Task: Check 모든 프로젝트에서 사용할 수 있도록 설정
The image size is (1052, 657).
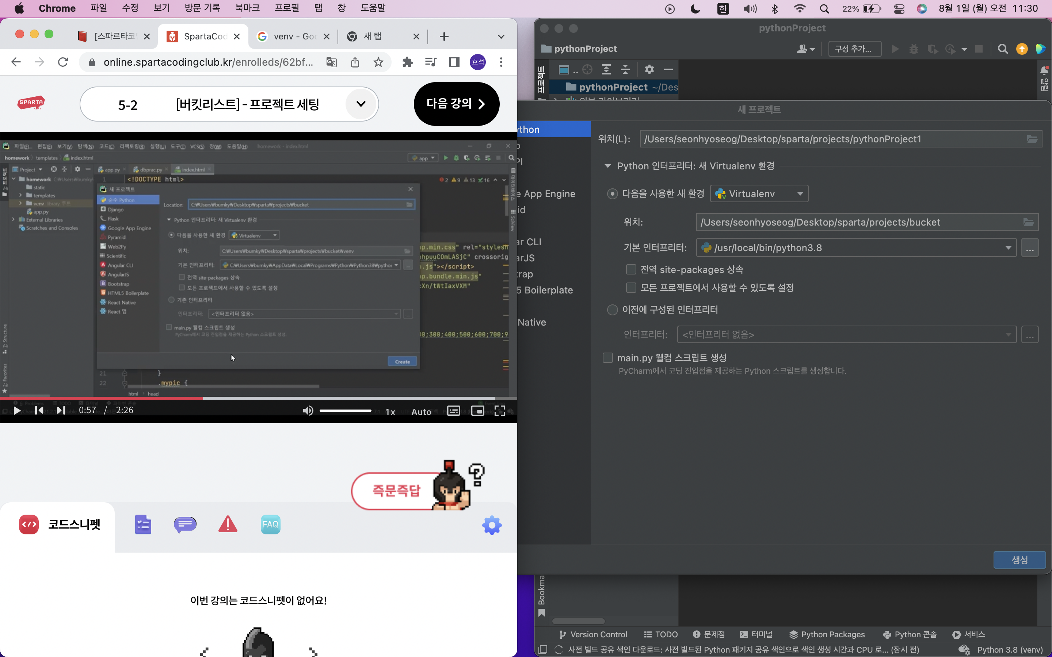Action: point(631,288)
